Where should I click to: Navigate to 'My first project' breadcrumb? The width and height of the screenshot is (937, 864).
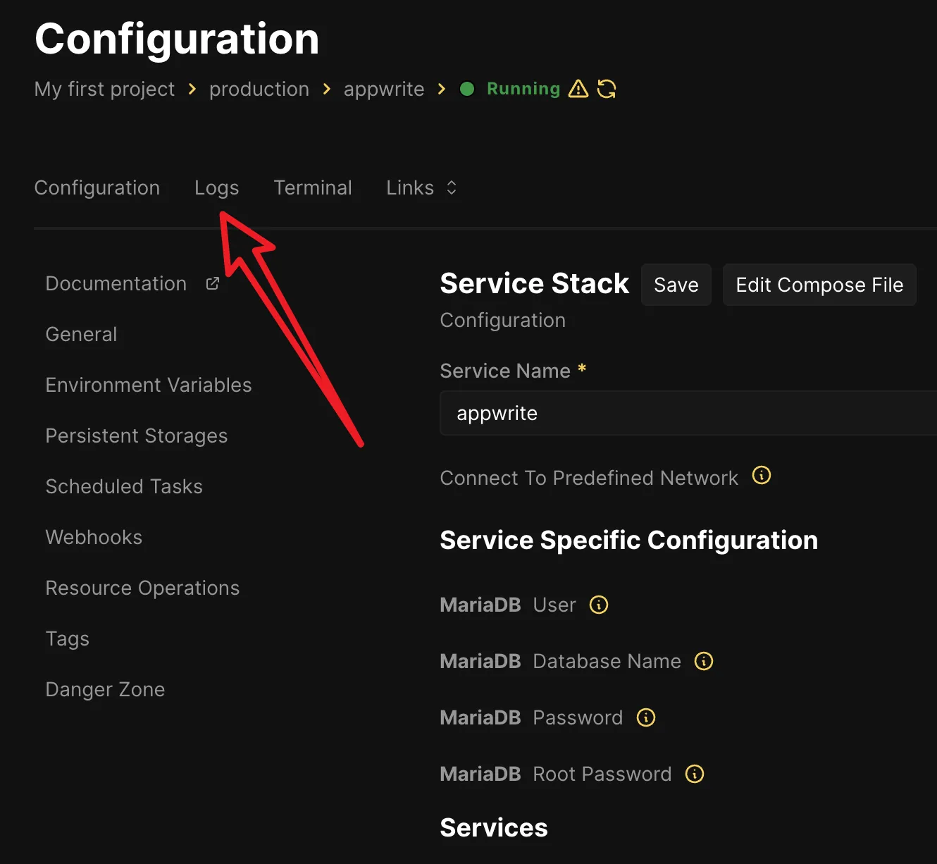point(104,90)
